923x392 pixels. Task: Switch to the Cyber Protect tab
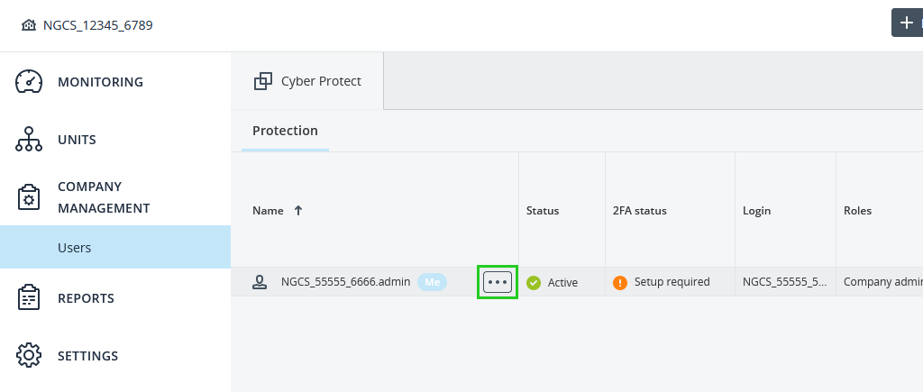307,81
